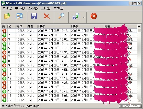143x109 pixels.
Task: Click record number 13 cell
Action: click(x=11, y=83)
